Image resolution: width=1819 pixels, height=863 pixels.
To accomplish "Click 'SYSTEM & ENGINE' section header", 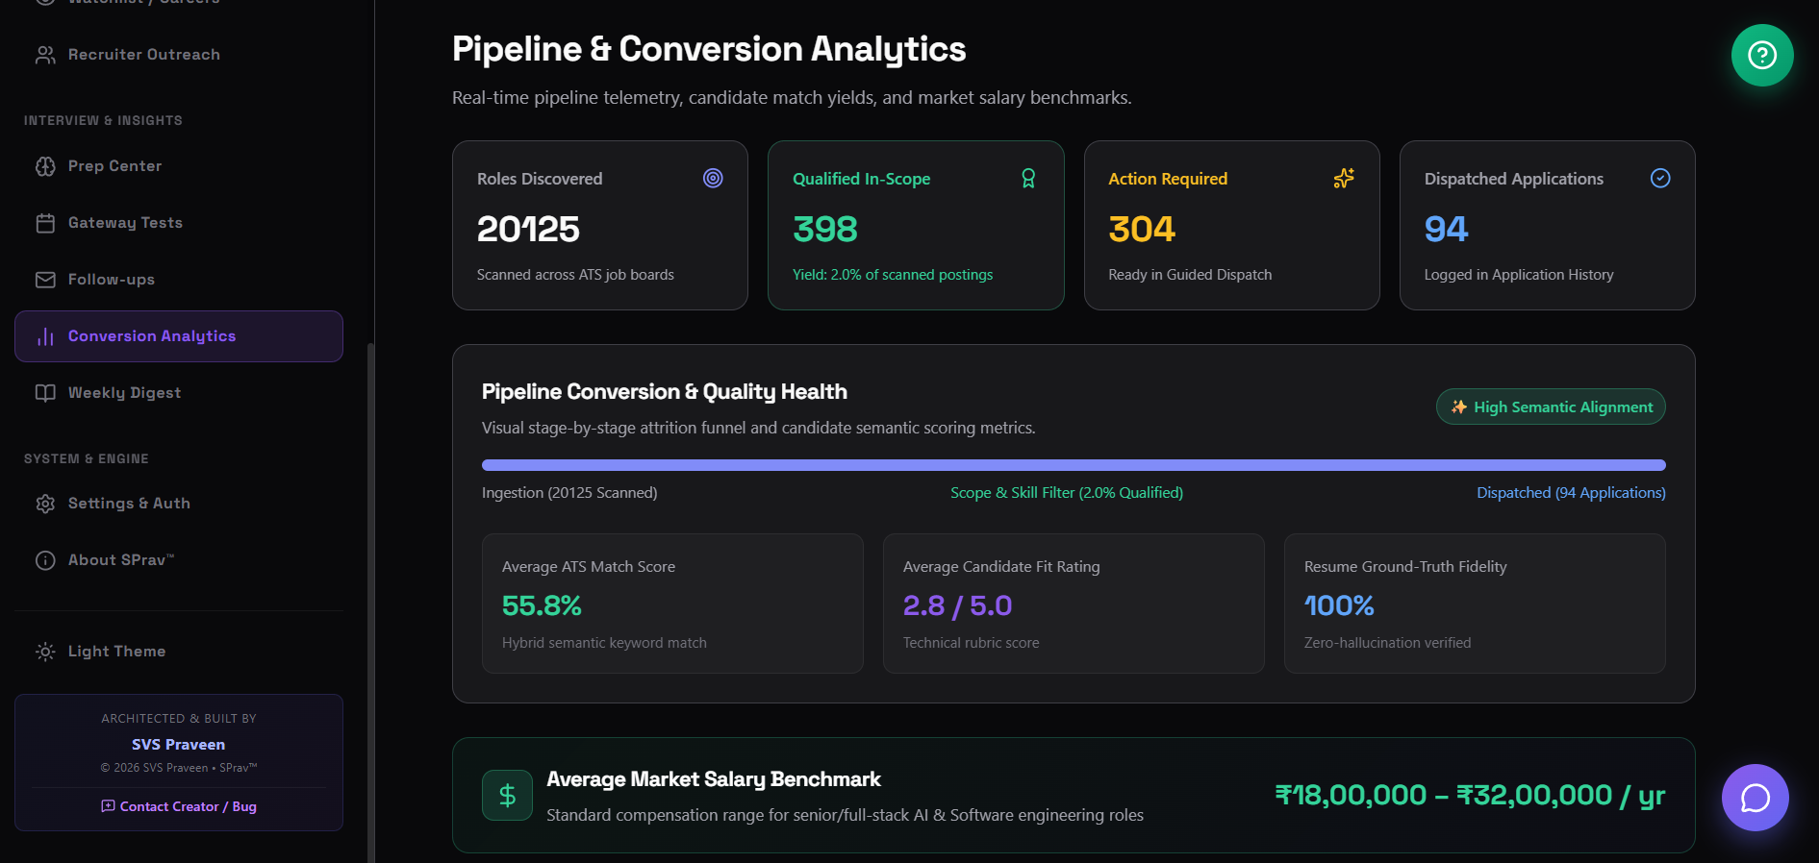I will [x=87, y=458].
